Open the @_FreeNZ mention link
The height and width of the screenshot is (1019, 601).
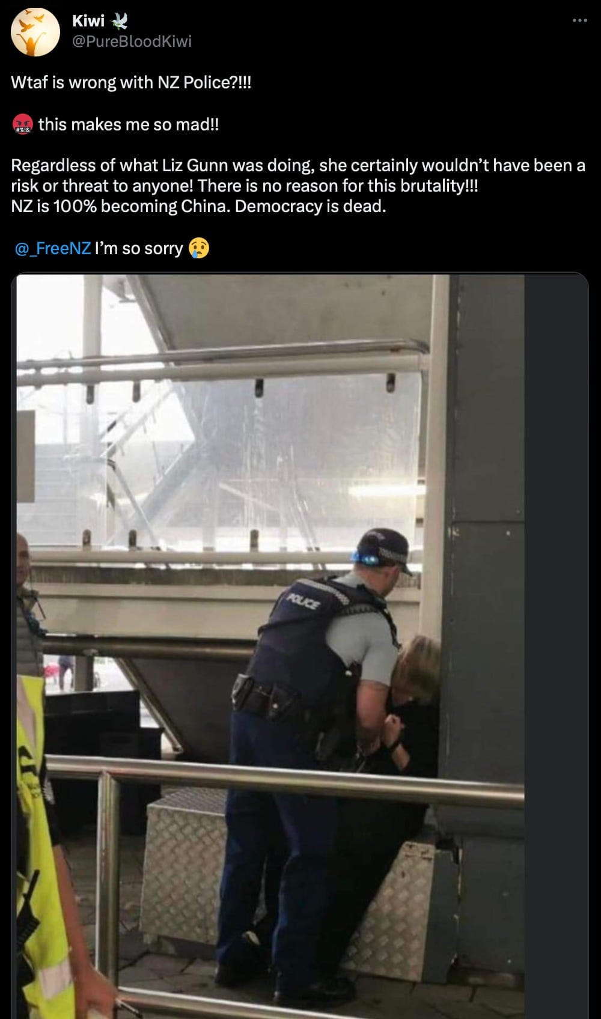coord(53,248)
